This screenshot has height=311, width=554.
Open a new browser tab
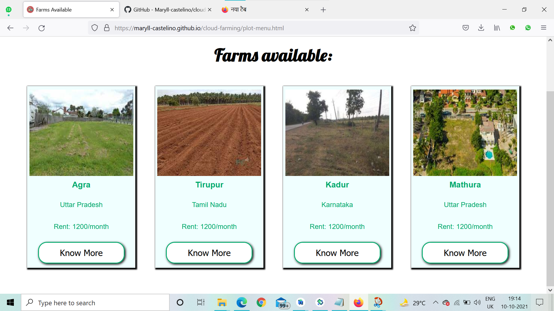pos(323,10)
